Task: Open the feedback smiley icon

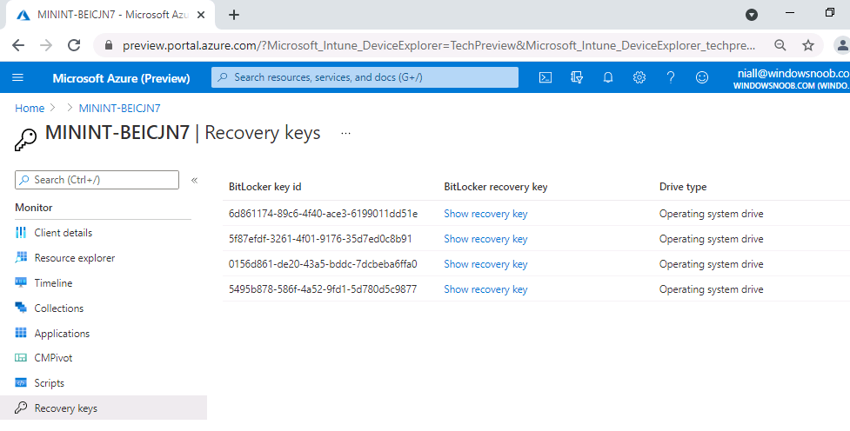Action: coord(702,77)
